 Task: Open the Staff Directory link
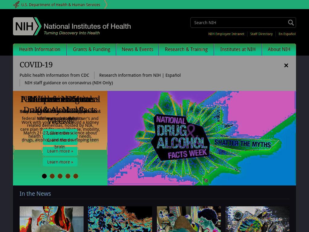pyautogui.click(x=261, y=34)
